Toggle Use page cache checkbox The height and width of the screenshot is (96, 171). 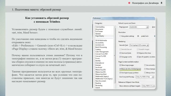click(120, 57)
